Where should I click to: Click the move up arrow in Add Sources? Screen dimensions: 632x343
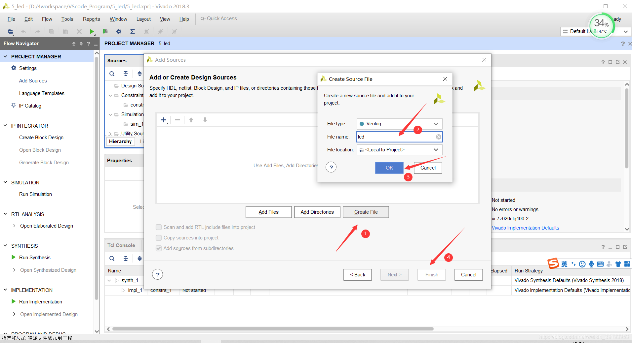pos(191,120)
